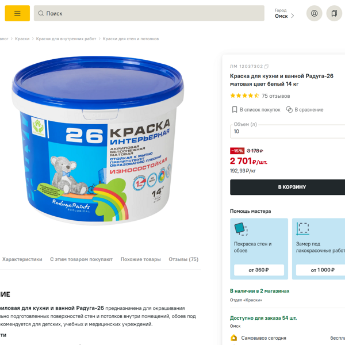Click the star rating of the product
Screen dimensions: 345x345
tap(244, 95)
